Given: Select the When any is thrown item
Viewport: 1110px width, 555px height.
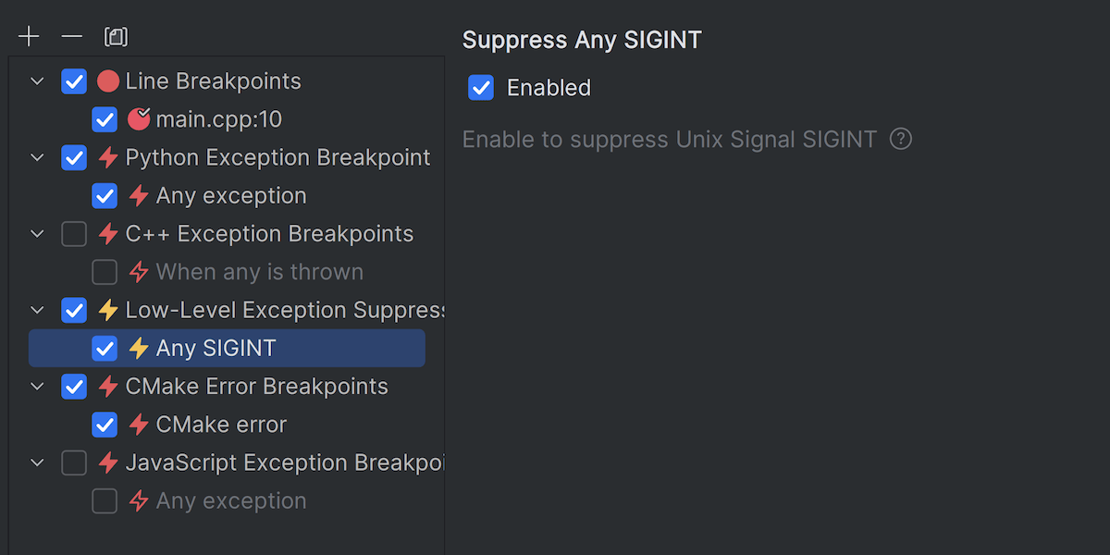Looking at the screenshot, I should pyautogui.click(x=259, y=272).
